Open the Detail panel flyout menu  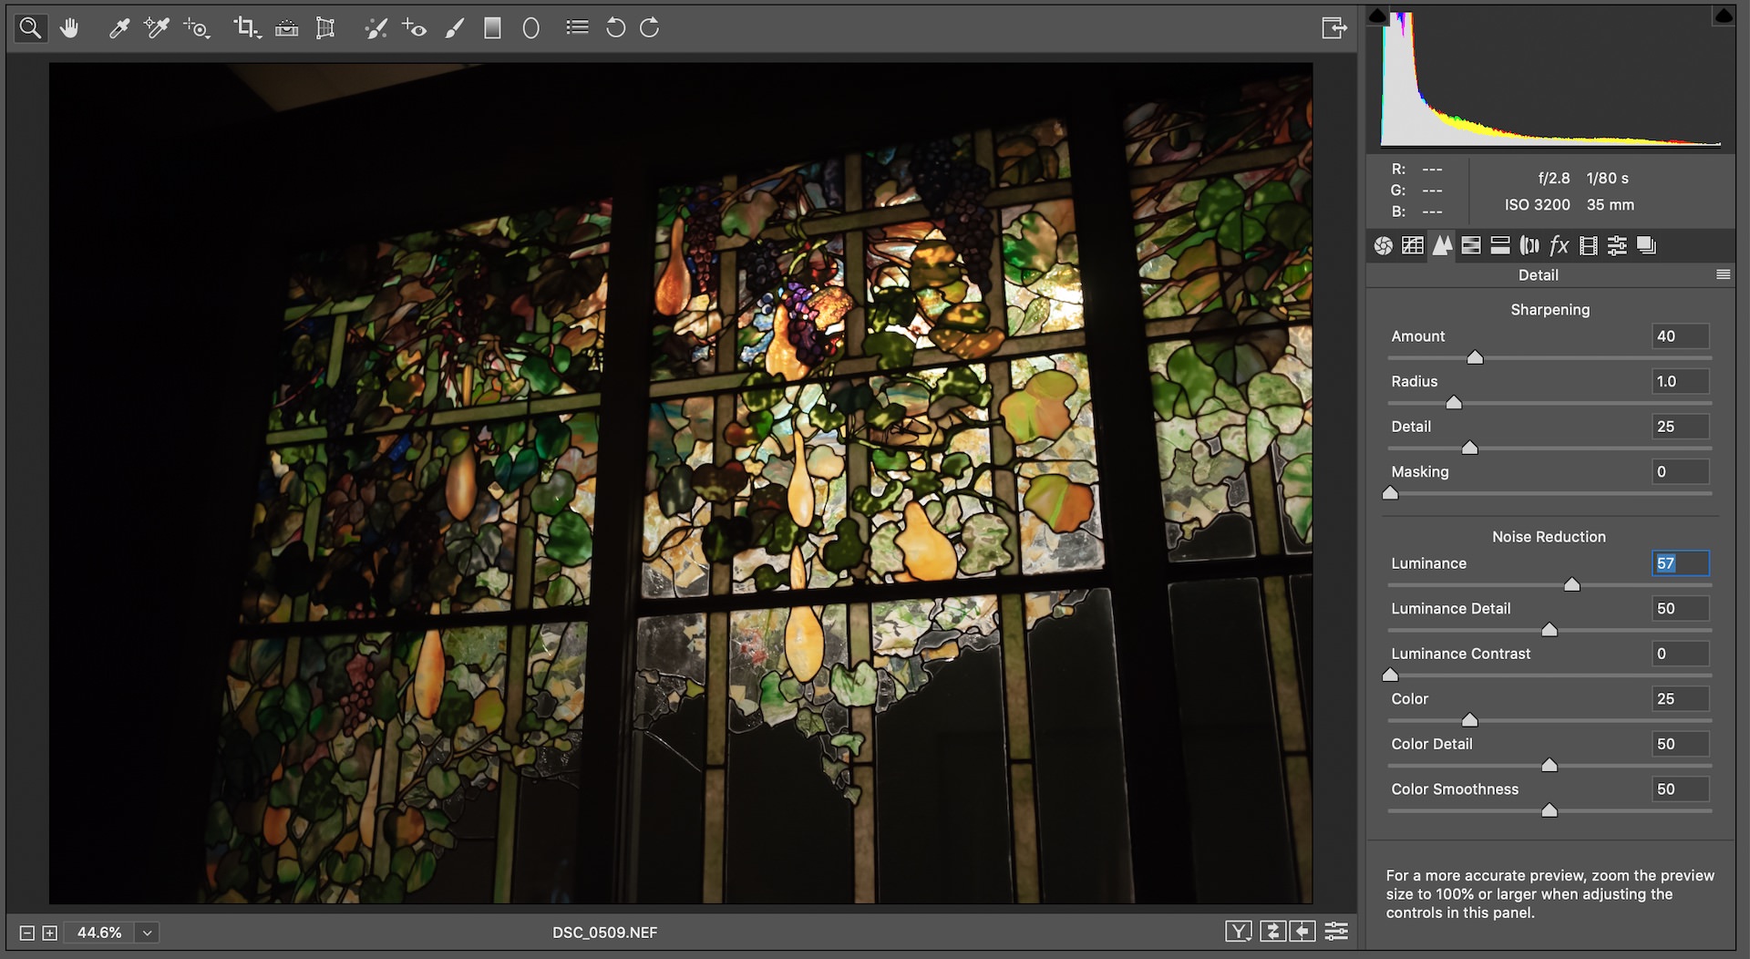(1723, 274)
